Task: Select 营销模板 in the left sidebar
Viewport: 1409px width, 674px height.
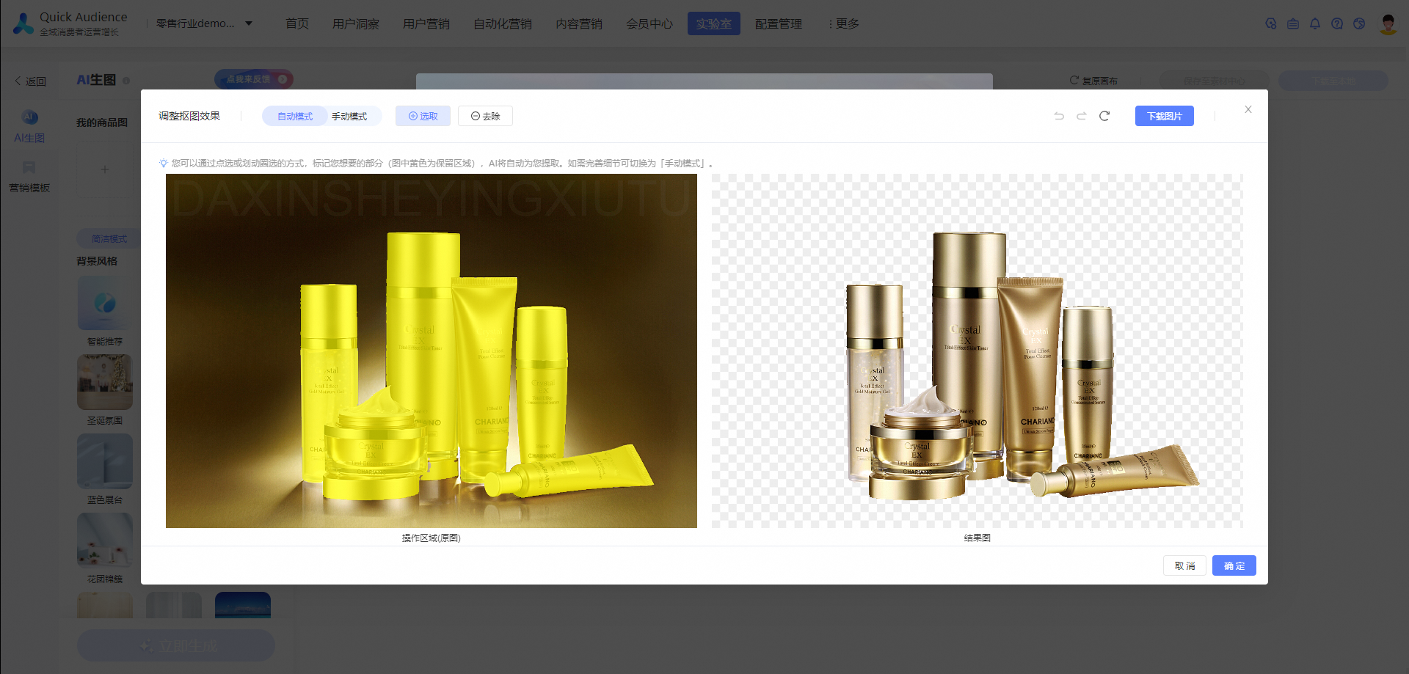Action: coord(29,177)
